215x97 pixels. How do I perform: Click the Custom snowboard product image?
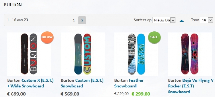point(83,54)
